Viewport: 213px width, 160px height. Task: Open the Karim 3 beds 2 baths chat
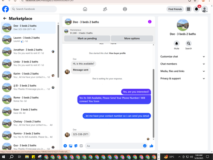[29, 76]
